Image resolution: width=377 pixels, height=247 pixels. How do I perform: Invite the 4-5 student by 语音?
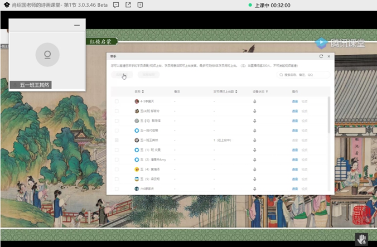point(295,101)
